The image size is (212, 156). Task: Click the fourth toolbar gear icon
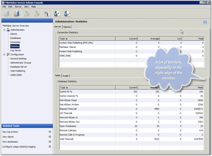tap(37, 14)
